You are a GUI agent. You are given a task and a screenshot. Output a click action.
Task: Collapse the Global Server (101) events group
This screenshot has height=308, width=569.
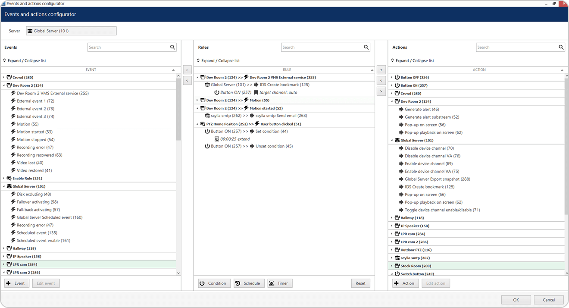point(4,186)
